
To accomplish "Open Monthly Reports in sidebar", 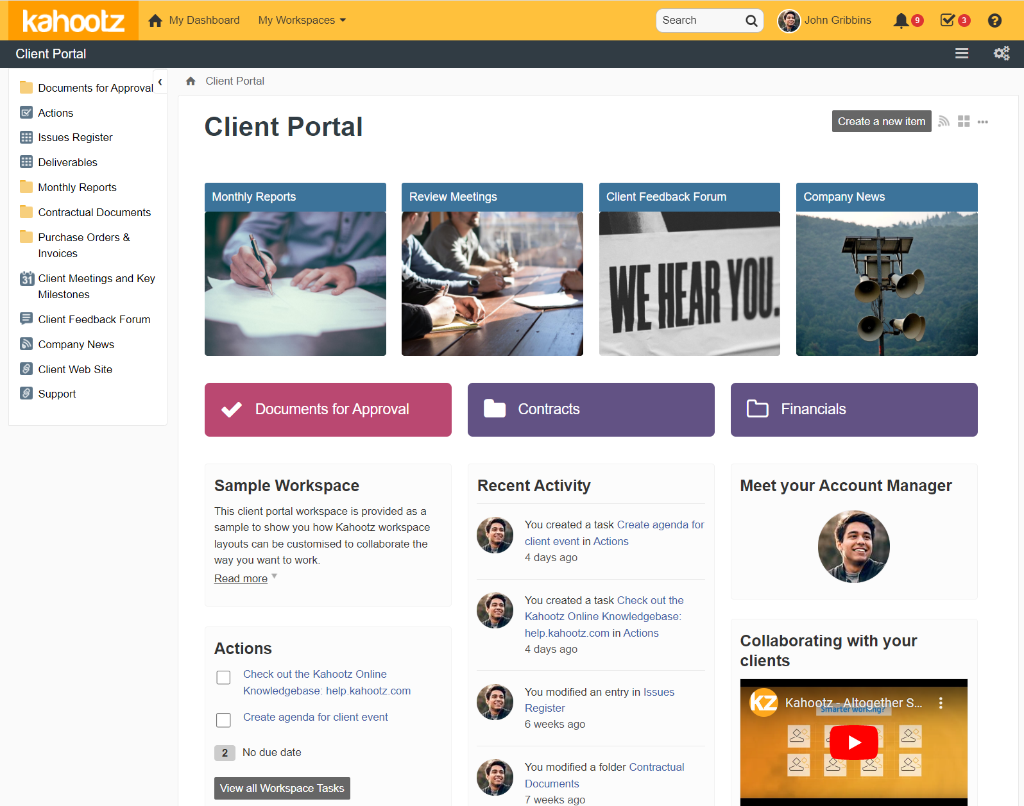I will 77,187.
